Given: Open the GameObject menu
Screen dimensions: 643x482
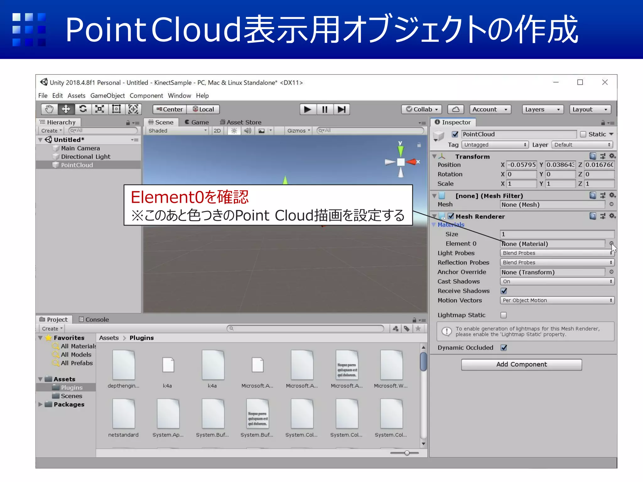Looking at the screenshot, I should 107,95.
